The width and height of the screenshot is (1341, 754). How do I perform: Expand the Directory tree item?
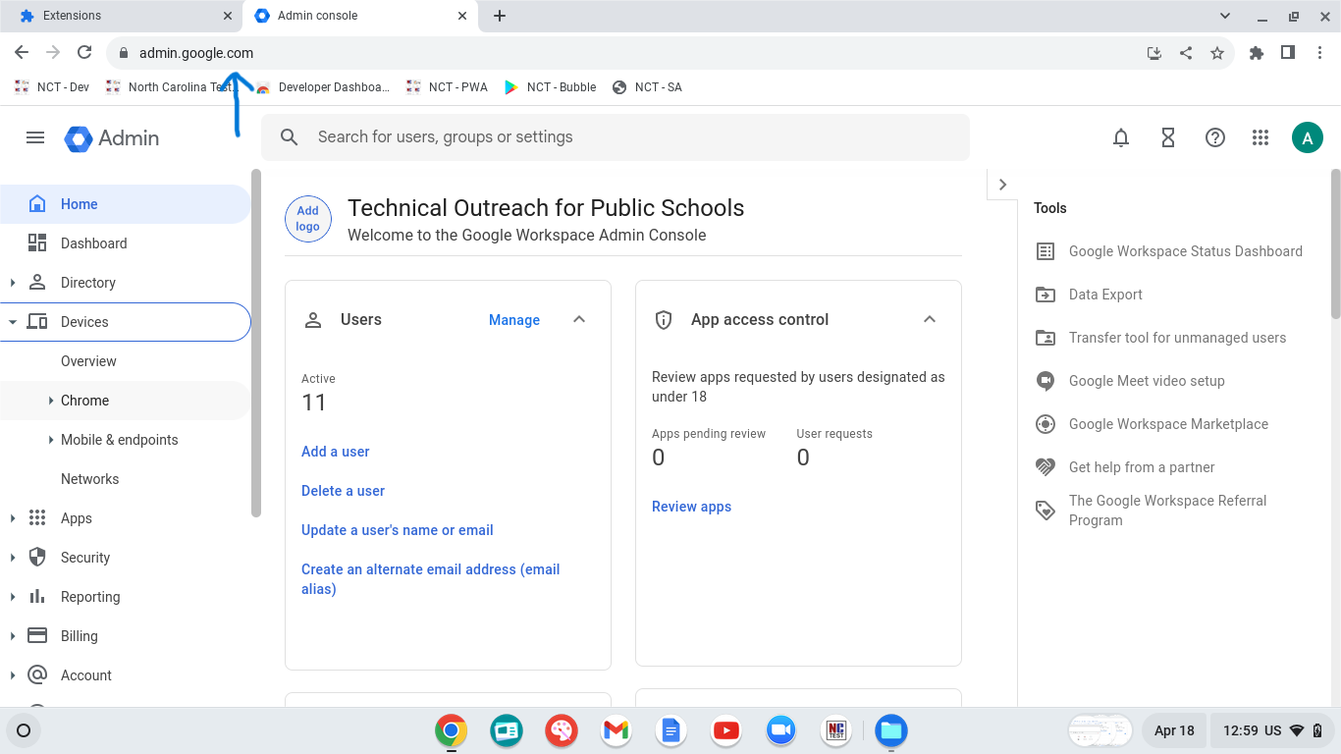13,283
